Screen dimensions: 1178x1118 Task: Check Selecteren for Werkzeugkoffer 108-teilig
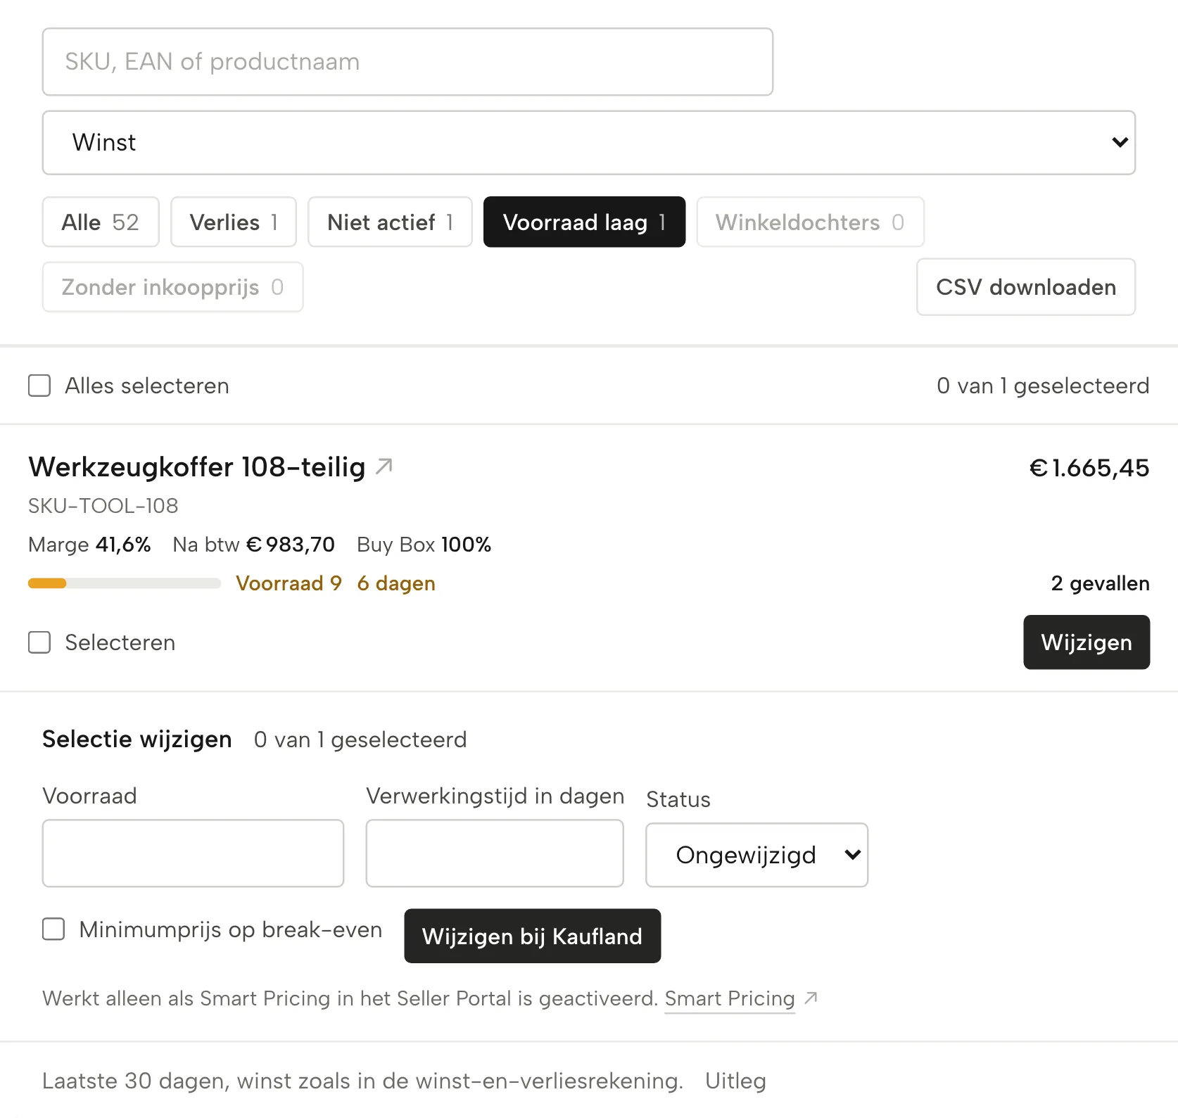click(x=39, y=642)
